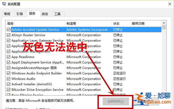Click the 全部启用(E) button
The height and width of the screenshot is (109, 174).
pos(116,101)
